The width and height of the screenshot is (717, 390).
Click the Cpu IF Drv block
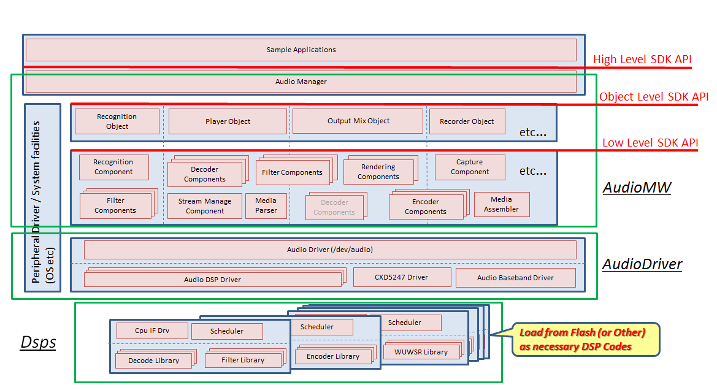(x=151, y=331)
